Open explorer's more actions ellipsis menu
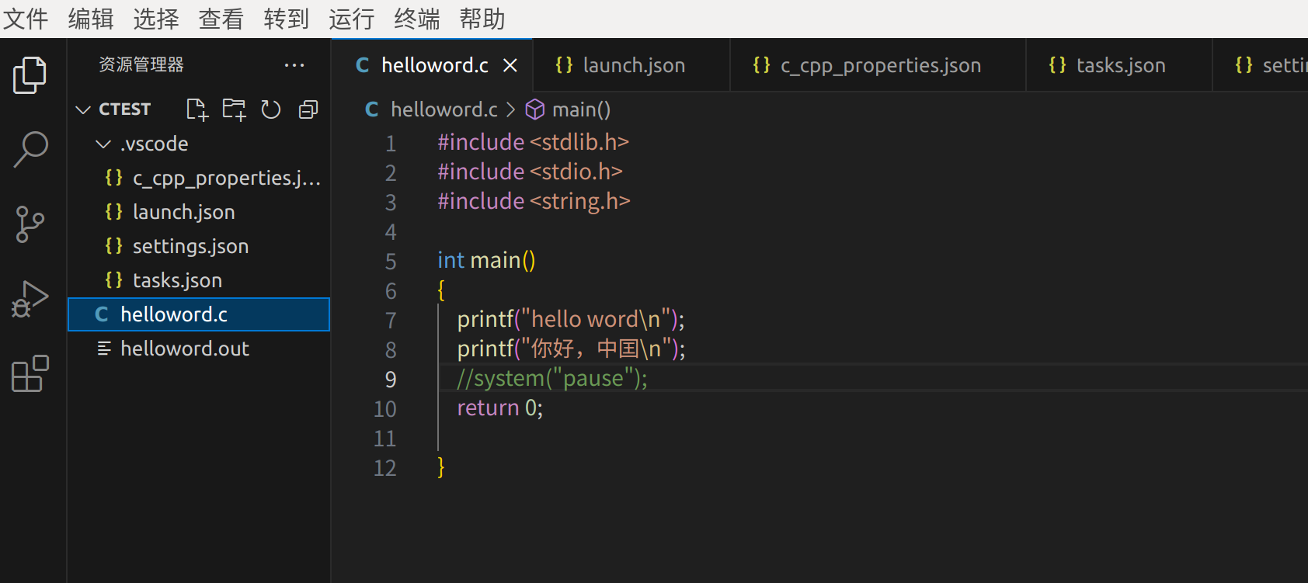The image size is (1308, 583). tap(294, 65)
